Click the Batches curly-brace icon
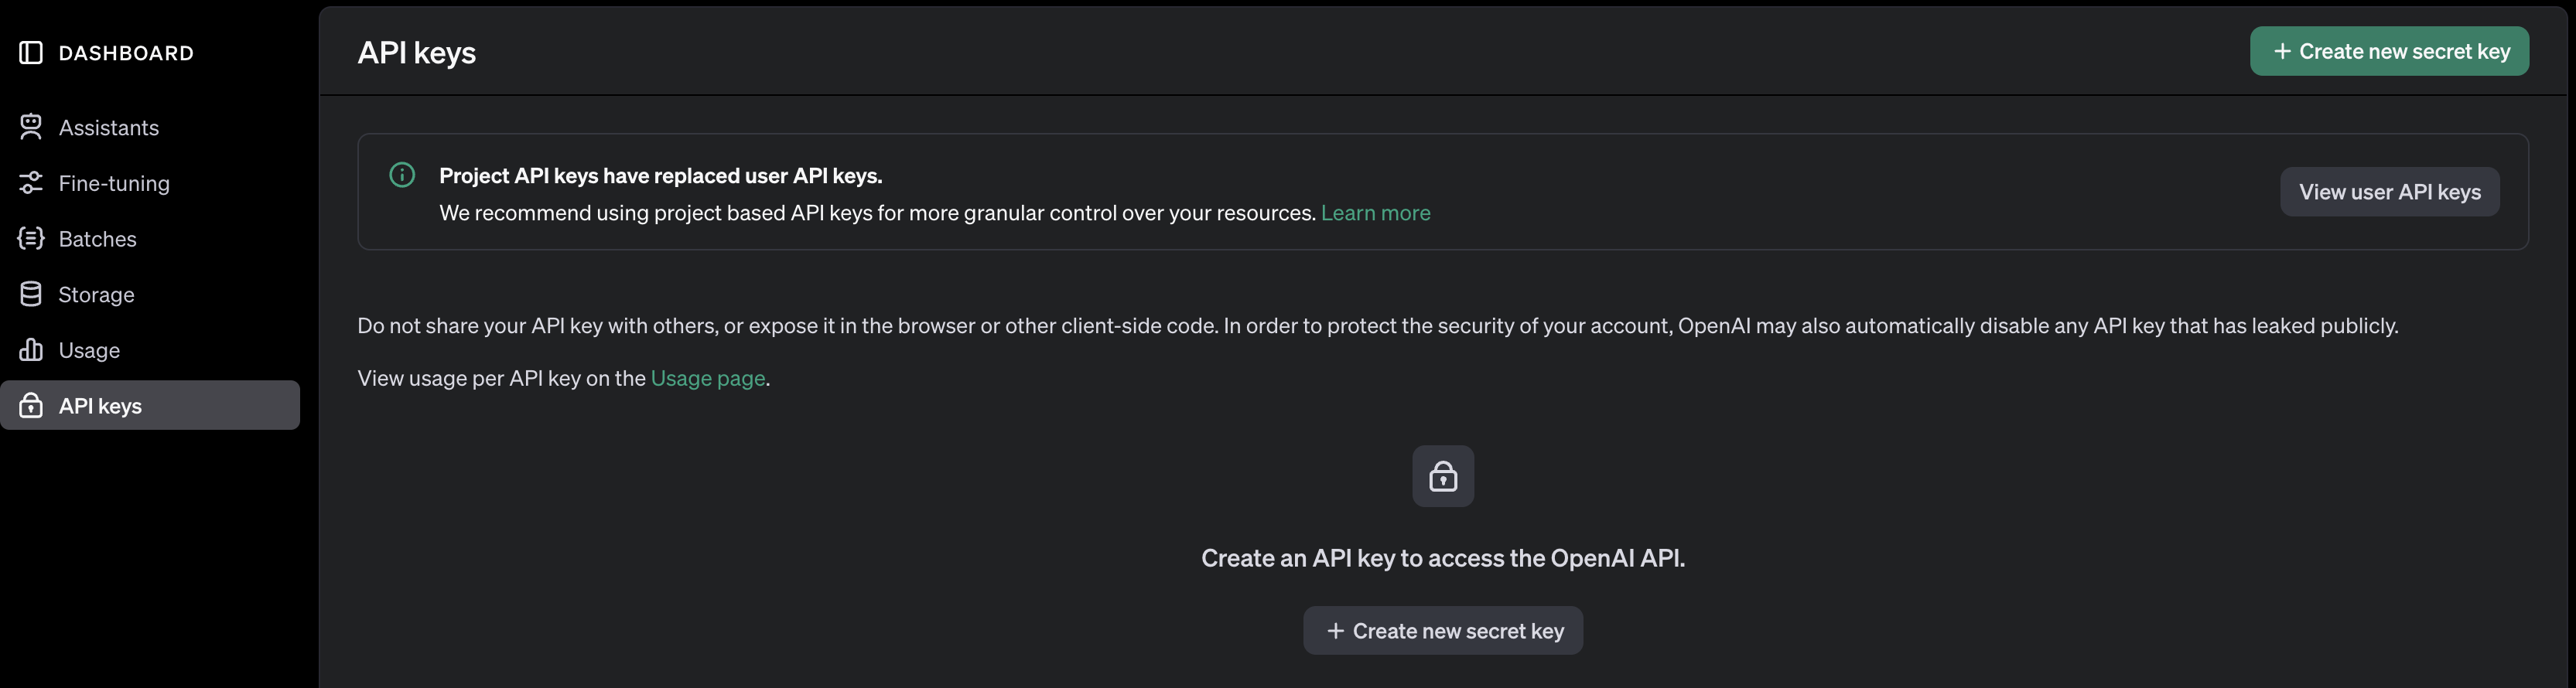2576x688 pixels. (31, 238)
